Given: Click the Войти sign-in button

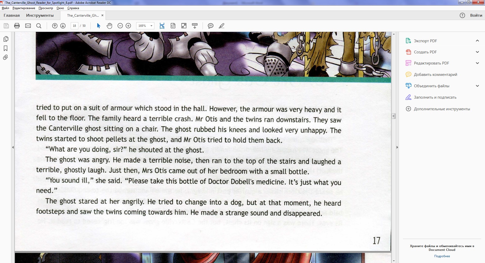Looking at the screenshot, I should [x=476, y=15].
